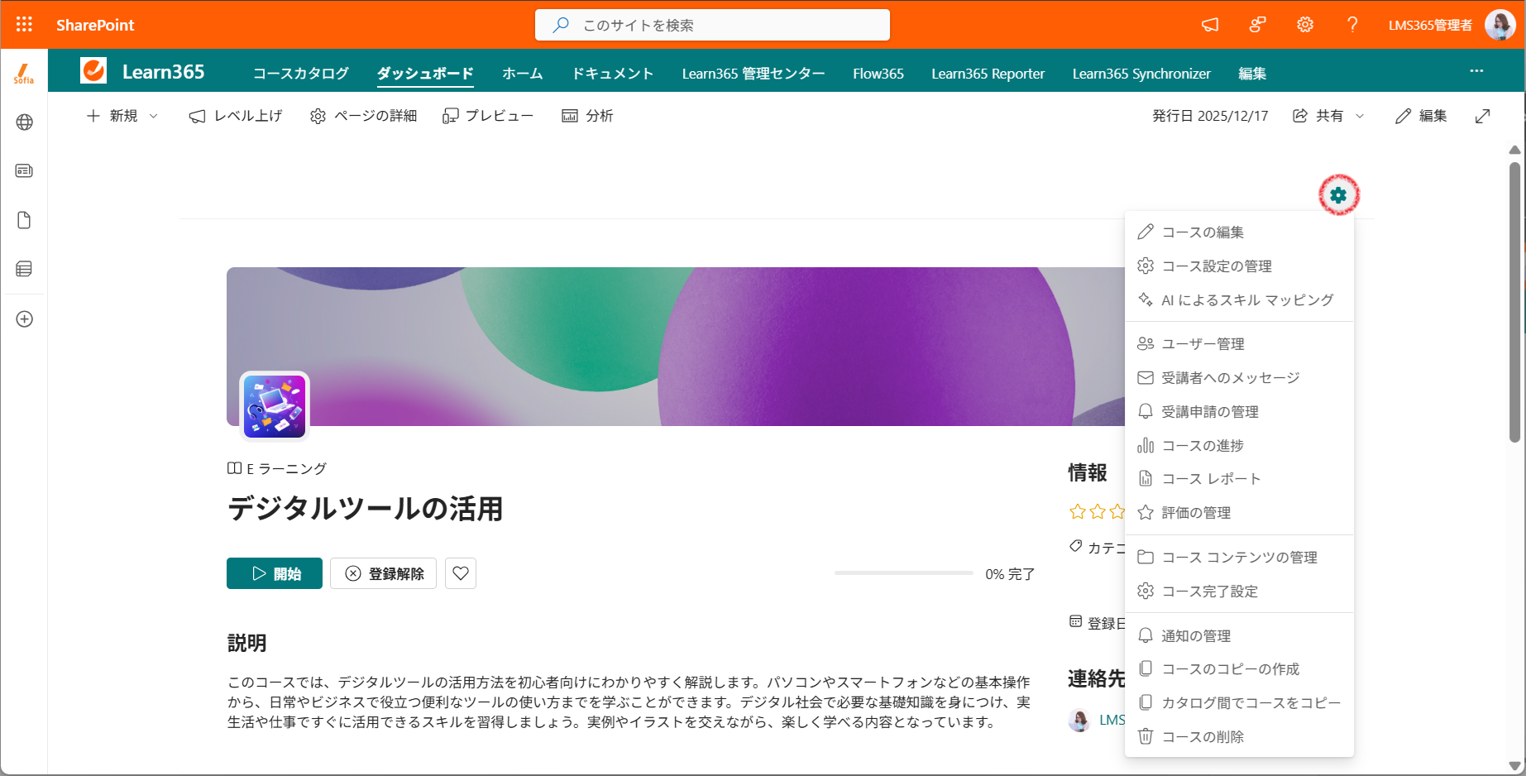Click the megaphone announcements icon in header
This screenshot has width=1526, height=776.
coord(1210,25)
